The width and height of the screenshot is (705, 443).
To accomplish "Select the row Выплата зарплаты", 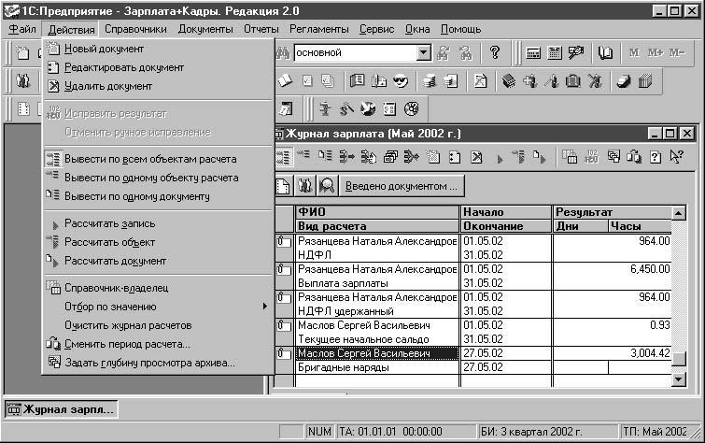I will [377, 283].
